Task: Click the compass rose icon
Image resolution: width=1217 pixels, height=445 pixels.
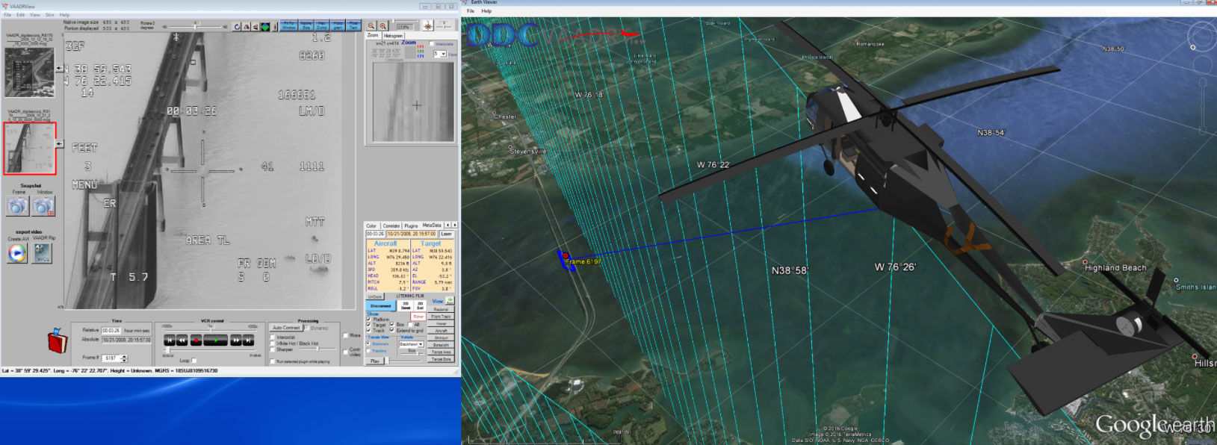Action: pyautogui.click(x=427, y=25)
